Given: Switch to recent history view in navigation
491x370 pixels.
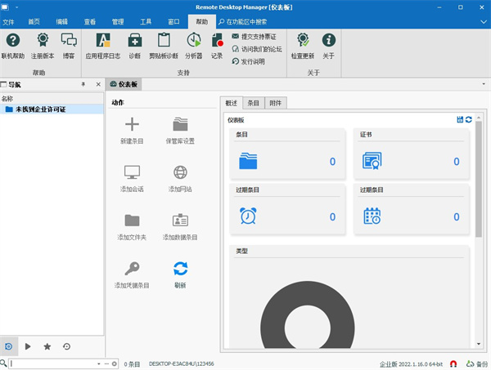Looking at the screenshot, I should tap(66, 346).
